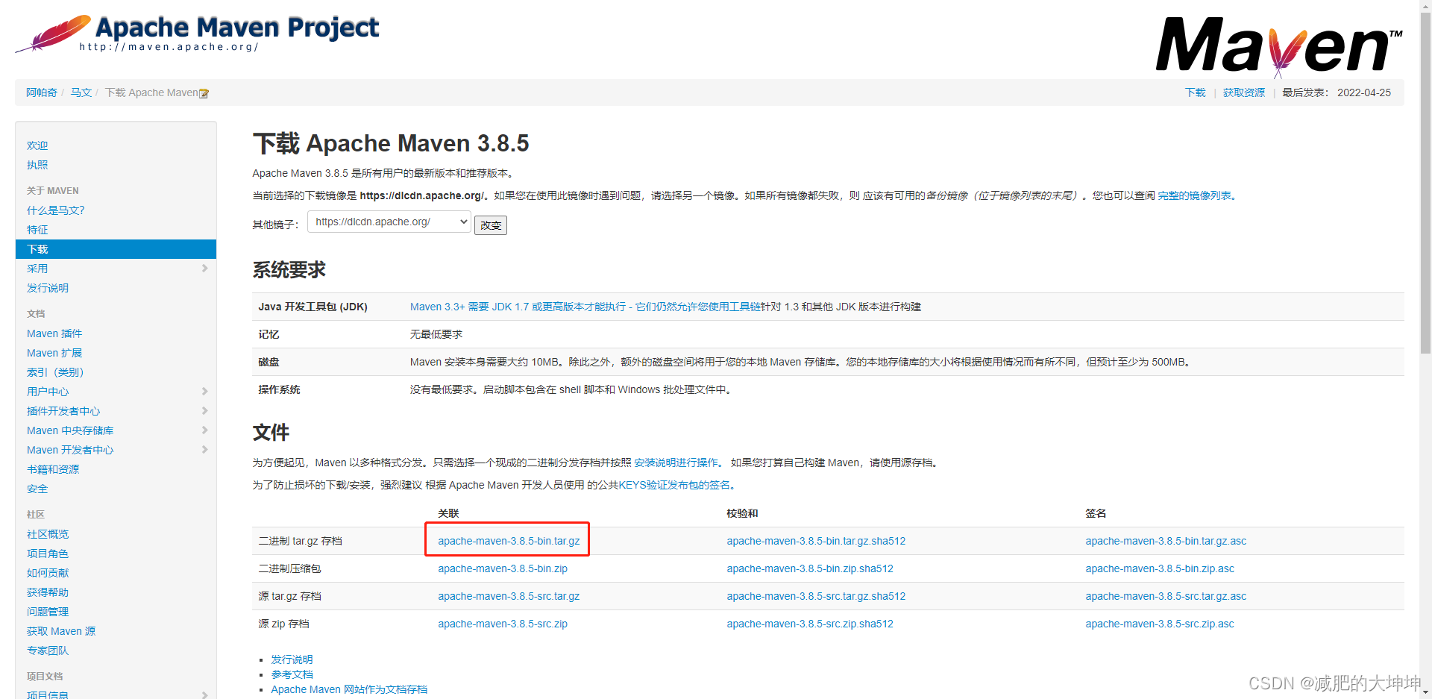This screenshot has width=1432, height=699.
Task: Open 社区概览 sidebar link
Action: 48,534
